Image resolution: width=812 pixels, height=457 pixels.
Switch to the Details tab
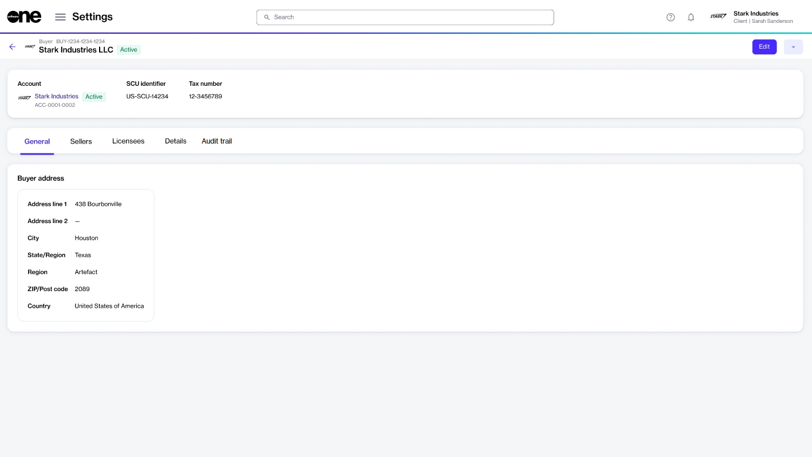click(176, 141)
